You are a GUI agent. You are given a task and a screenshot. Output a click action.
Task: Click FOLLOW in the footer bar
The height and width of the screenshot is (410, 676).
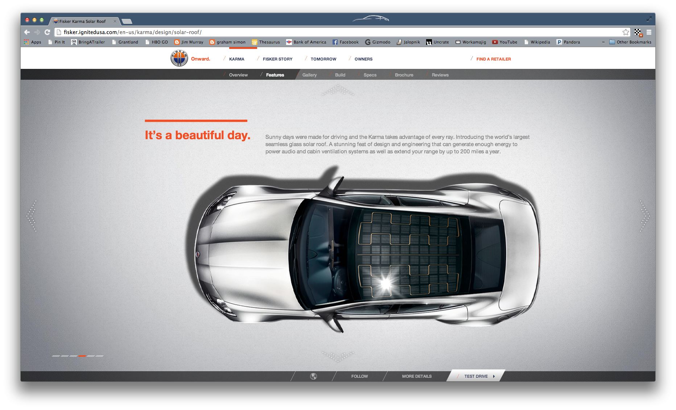point(359,376)
